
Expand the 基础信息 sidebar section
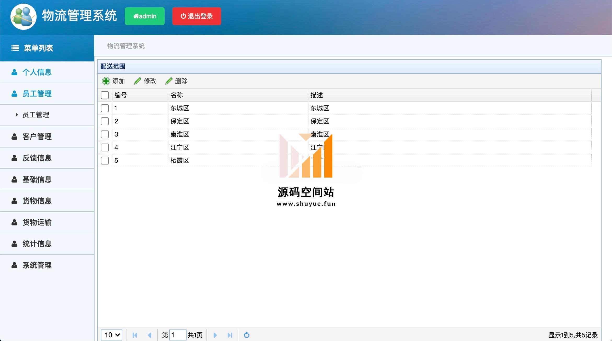coord(37,179)
